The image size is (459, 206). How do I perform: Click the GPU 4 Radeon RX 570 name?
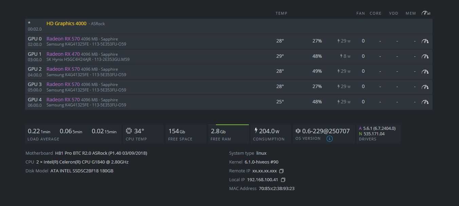click(63, 100)
